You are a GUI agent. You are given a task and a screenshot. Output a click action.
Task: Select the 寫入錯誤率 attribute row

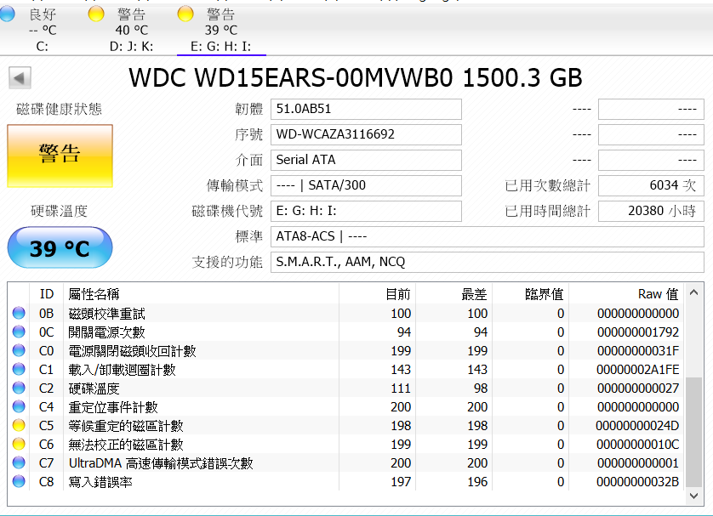(x=346, y=480)
